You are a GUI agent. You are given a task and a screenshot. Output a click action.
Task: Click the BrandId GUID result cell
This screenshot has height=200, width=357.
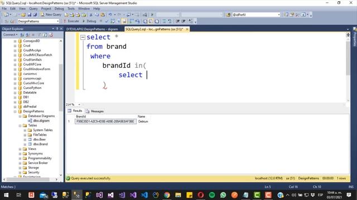pos(105,122)
